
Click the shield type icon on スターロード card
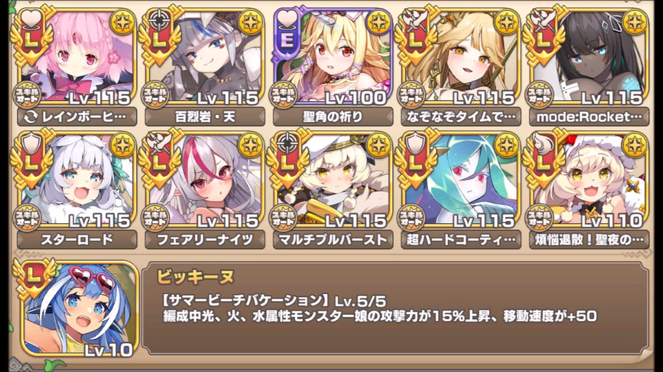point(31,143)
